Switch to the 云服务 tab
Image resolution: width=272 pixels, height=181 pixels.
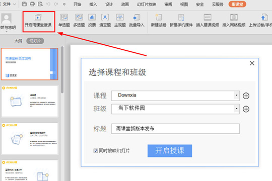tap(218, 4)
